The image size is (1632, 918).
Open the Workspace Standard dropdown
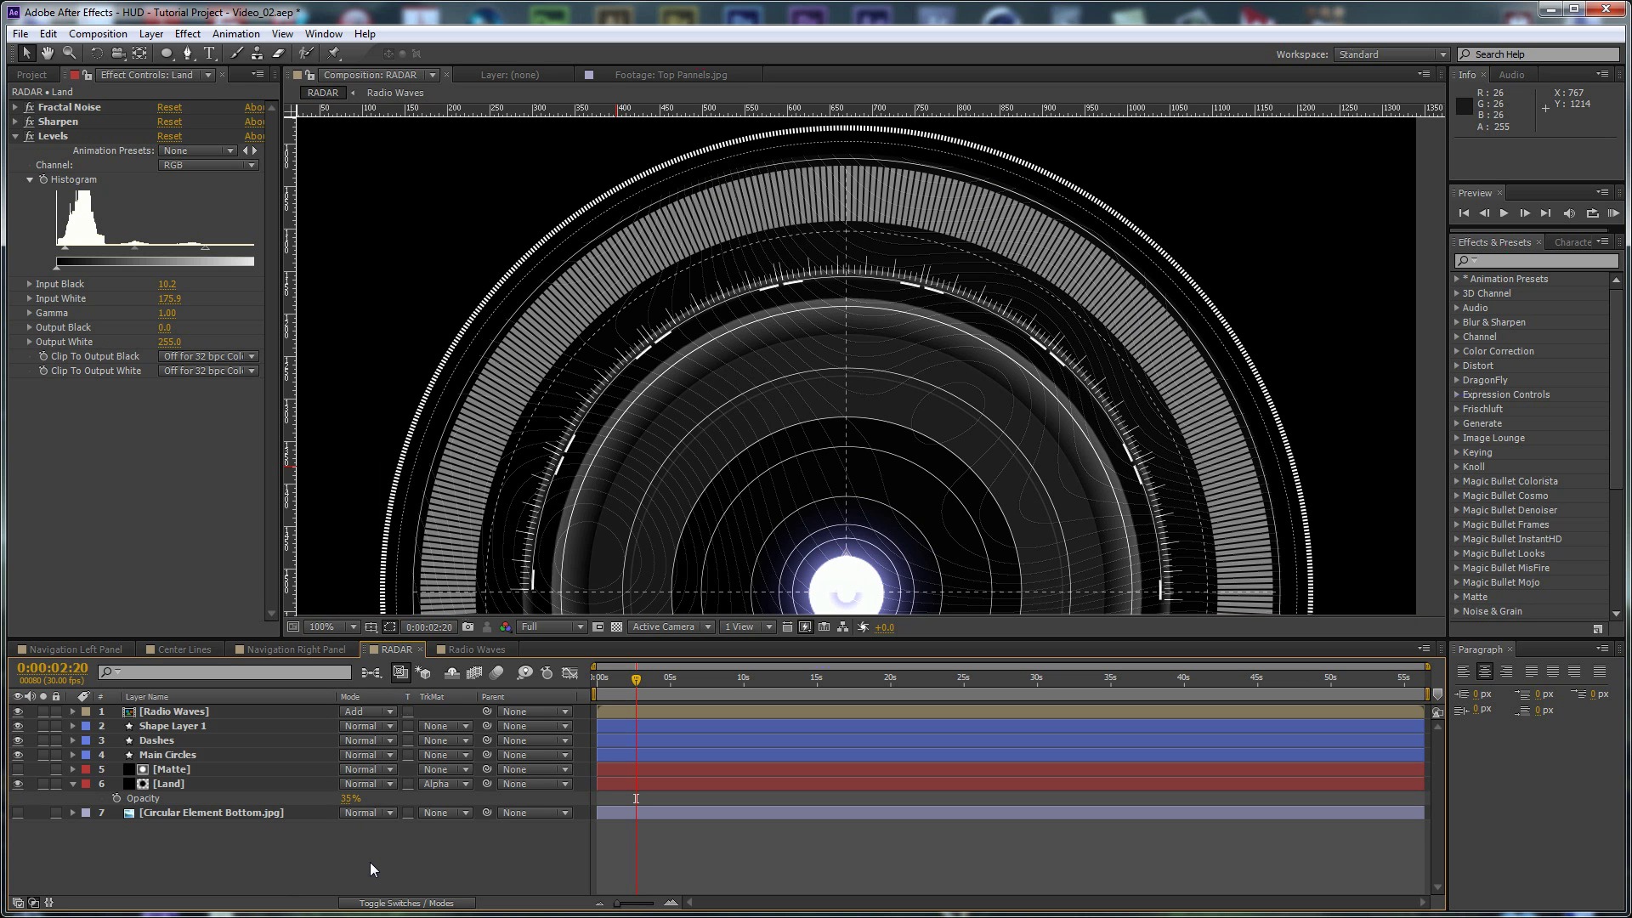pos(1391,54)
